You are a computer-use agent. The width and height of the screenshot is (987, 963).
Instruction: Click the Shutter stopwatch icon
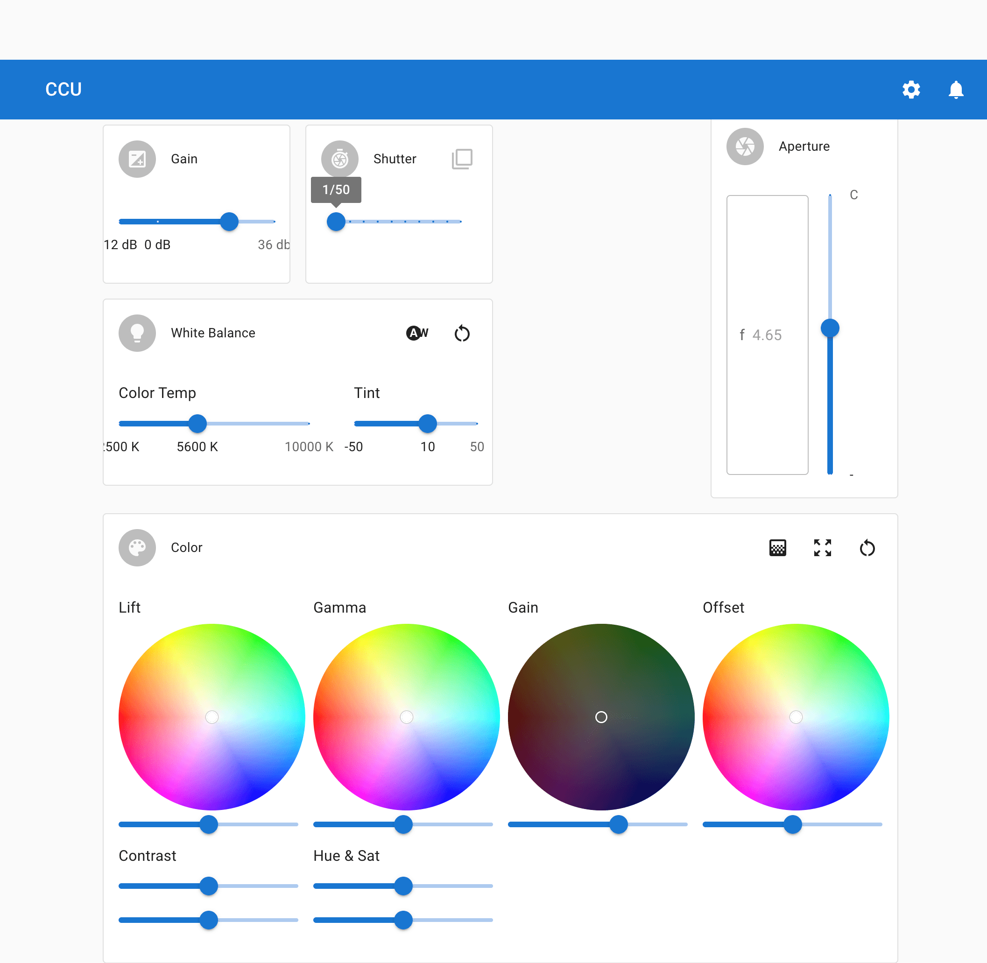coord(339,159)
